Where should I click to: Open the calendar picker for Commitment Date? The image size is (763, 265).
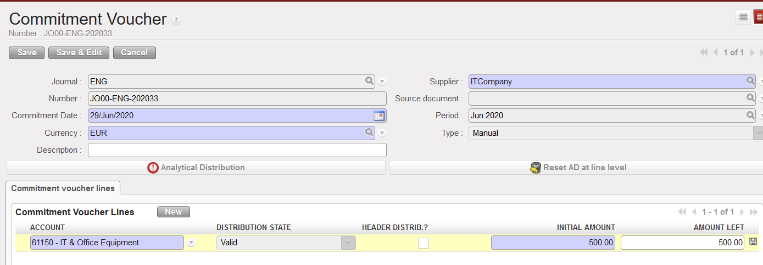379,116
